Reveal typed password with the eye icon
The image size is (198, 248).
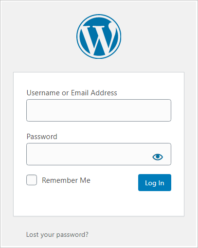click(158, 157)
